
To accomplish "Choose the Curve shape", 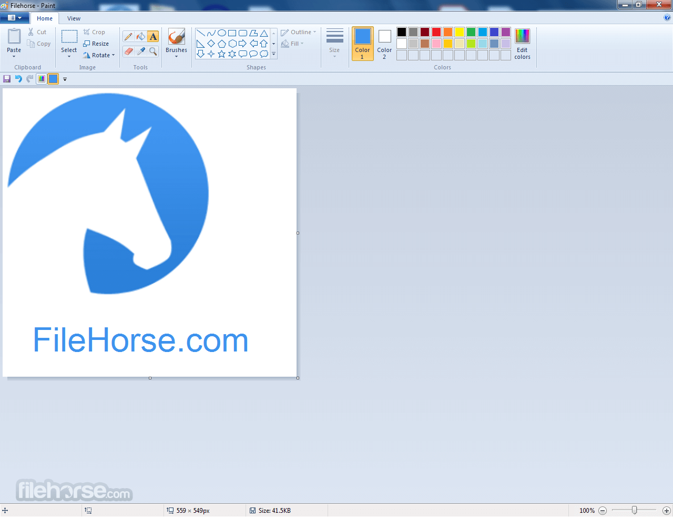I will pyautogui.click(x=211, y=33).
